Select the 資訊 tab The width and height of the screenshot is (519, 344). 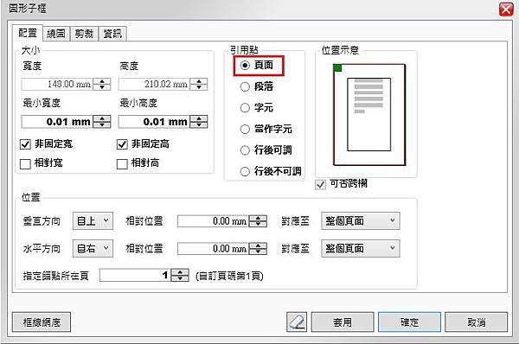click(112, 34)
